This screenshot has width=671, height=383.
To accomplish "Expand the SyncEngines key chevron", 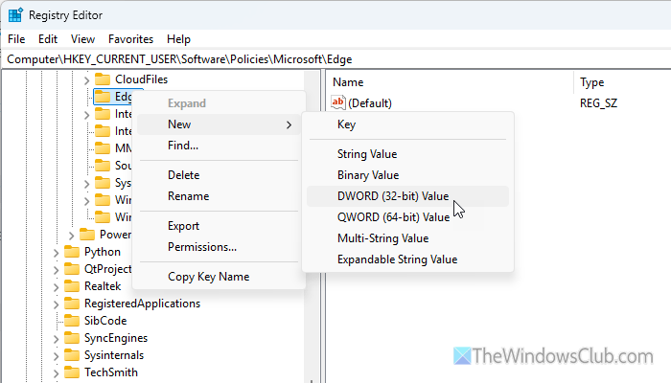I will (x=58, y=338).
